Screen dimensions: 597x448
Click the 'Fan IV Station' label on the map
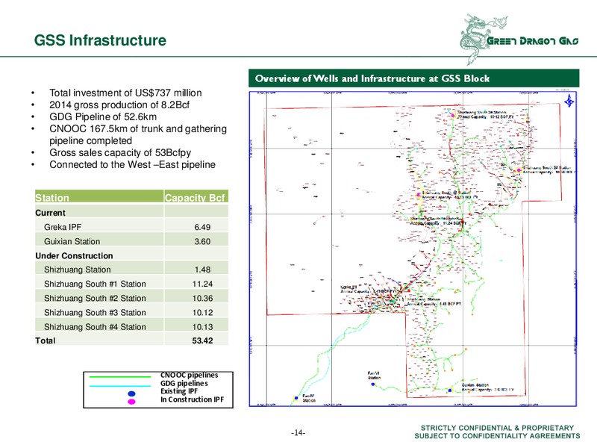click(x=309, y=399)
